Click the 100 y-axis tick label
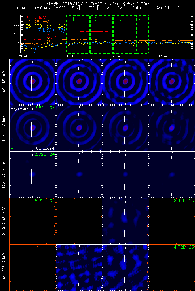 17,34
